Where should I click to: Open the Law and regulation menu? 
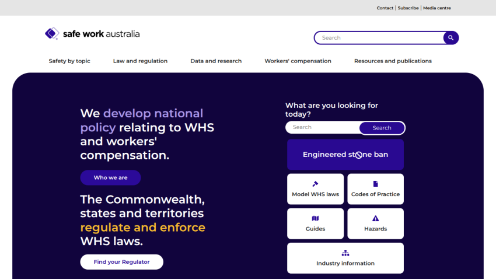click(140, 61)
